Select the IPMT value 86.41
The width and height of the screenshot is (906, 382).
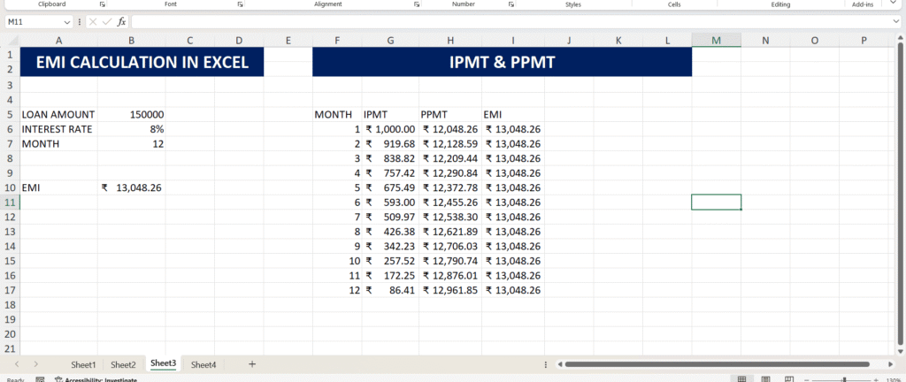click(x=390, y=290)
